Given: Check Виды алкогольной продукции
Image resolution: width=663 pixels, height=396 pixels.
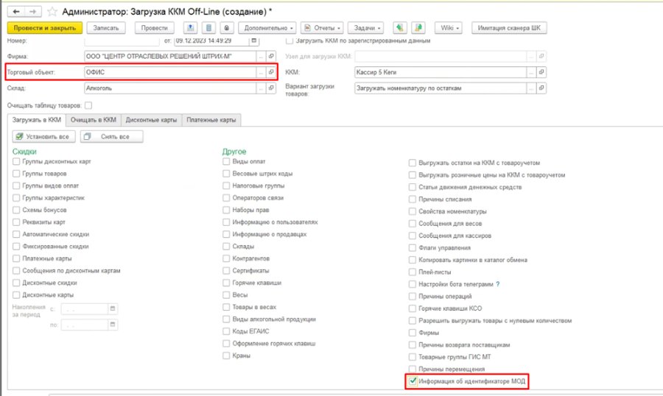Looking at the screenshot, I should click(226, 319).
